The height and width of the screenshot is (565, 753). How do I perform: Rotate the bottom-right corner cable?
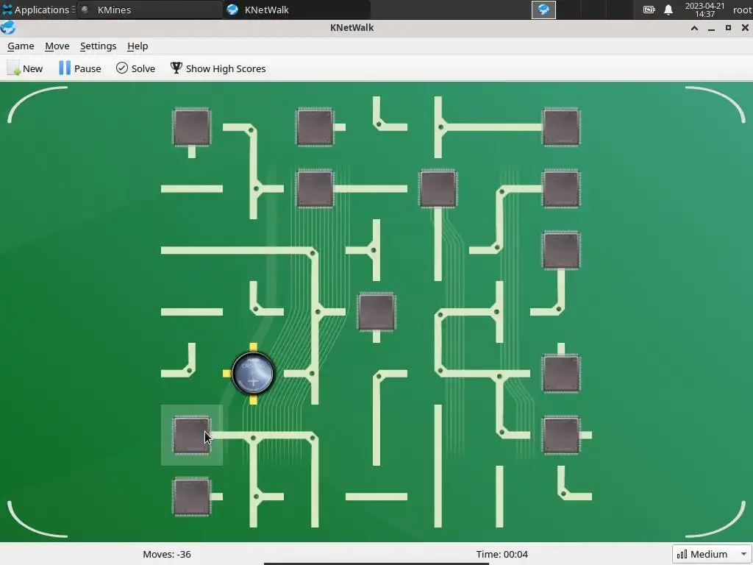[560, 497]
